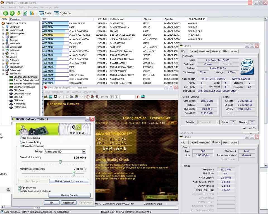
Task: Choose Auto overclocking option
Action: click(21, 142)
